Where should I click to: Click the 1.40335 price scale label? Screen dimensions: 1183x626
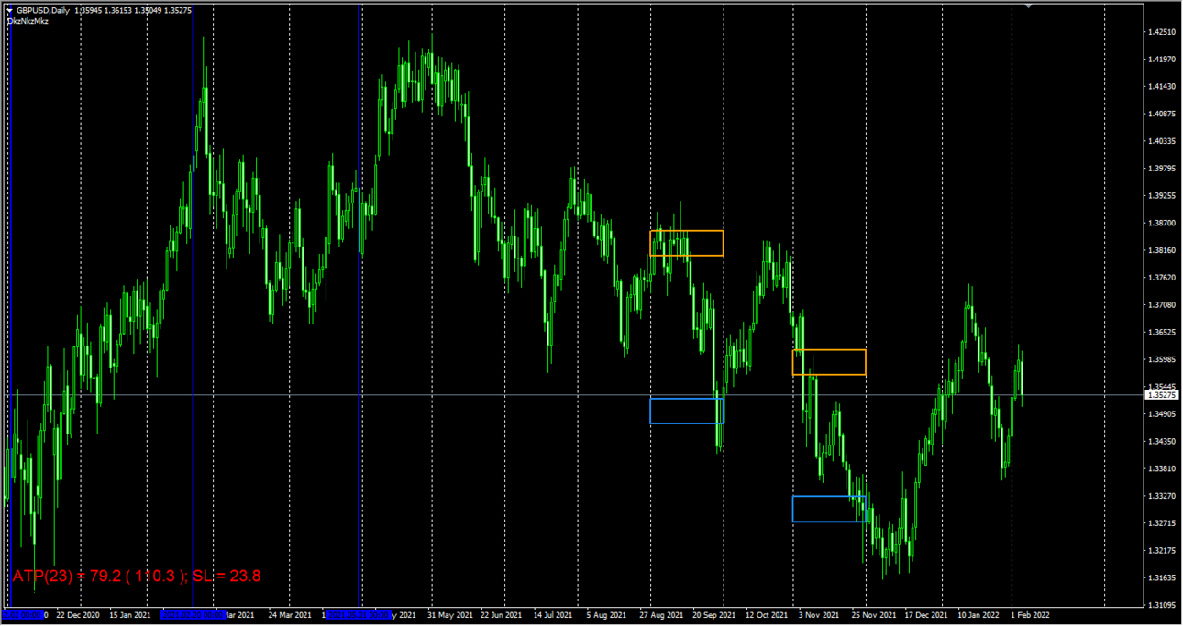tap(1162, 141)
